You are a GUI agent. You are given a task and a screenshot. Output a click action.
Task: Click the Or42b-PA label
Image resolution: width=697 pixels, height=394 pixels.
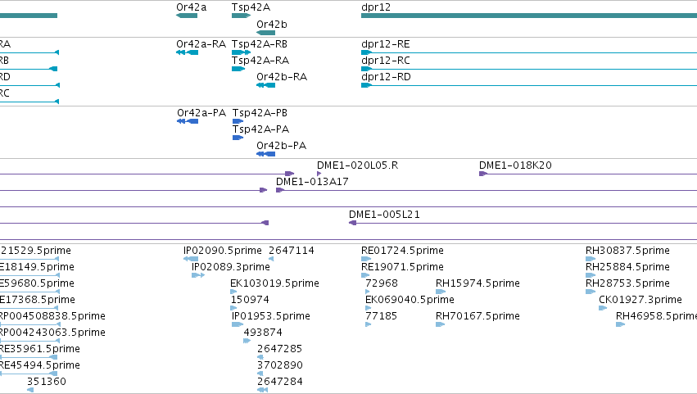pyautogui.click(x=282, y=146)
